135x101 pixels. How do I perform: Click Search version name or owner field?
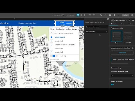coord(66,33)
